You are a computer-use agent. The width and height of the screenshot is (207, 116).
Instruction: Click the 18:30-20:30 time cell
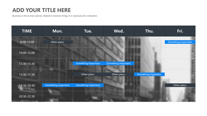click(27, 86)
